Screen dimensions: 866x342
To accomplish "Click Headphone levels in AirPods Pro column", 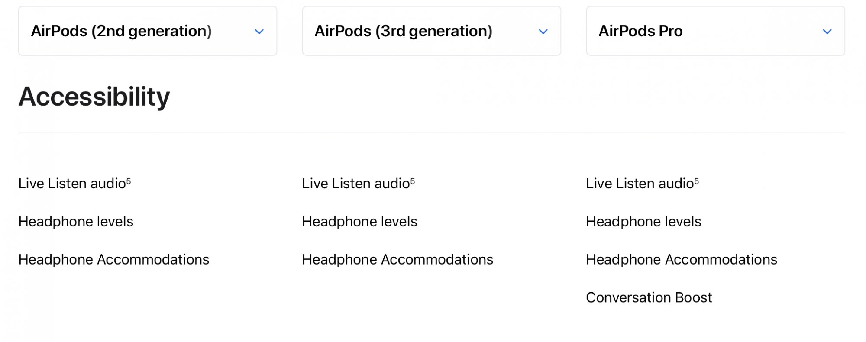I will pos(644,222).
